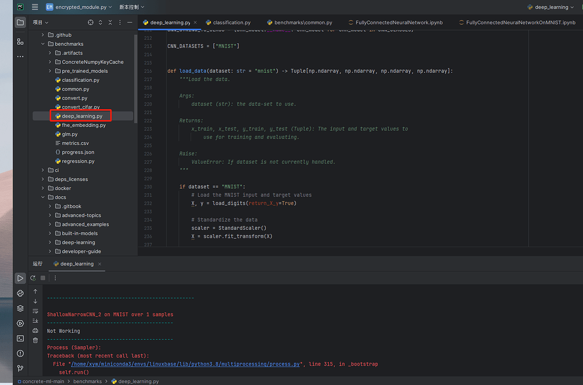Select the print console output icon
Screen dimensions: 583x385
click(x=35, y=330)
